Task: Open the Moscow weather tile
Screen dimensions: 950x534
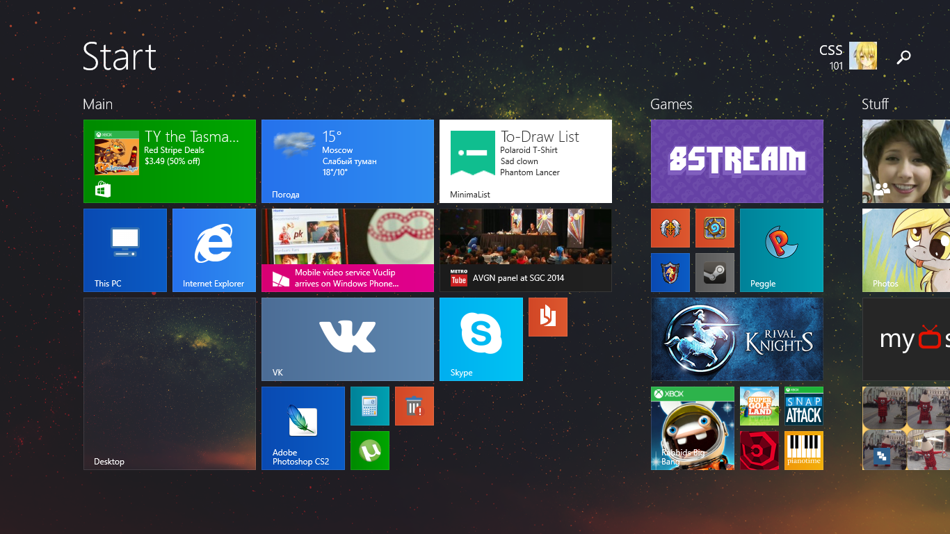Action: [348, 161]
